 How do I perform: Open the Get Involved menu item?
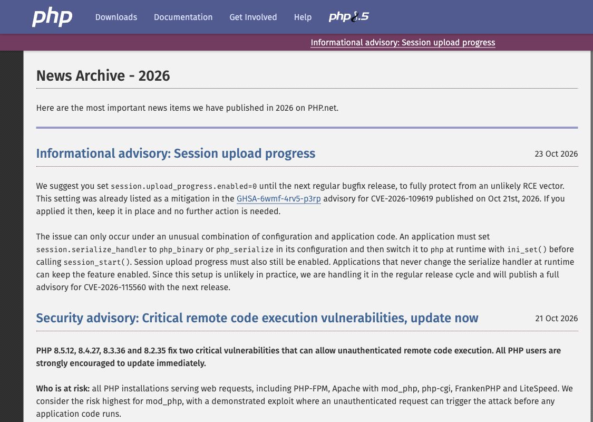click(253, 17)
